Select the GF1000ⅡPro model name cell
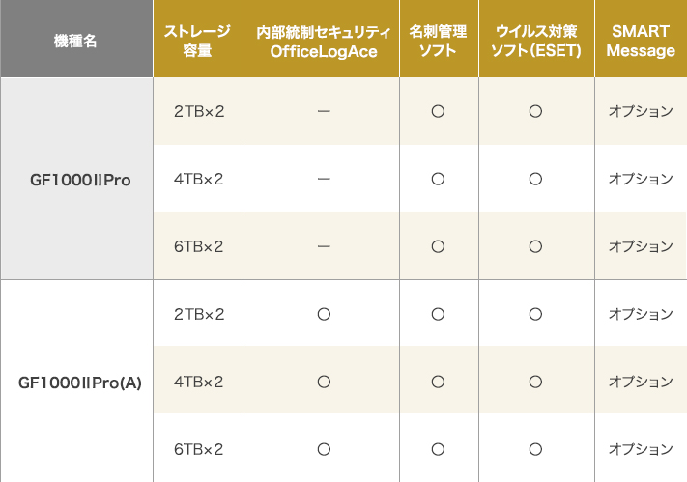This screenshot has height=482, width=687. tap(76, 180)
